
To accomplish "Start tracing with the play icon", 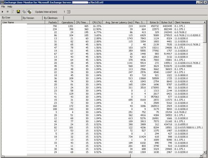I will coord(3,12).
